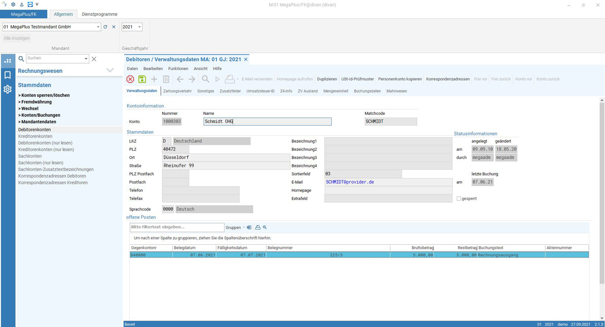Click the F app icon in title bar
This screenshot has height=327, width=605.
point(5,4)
